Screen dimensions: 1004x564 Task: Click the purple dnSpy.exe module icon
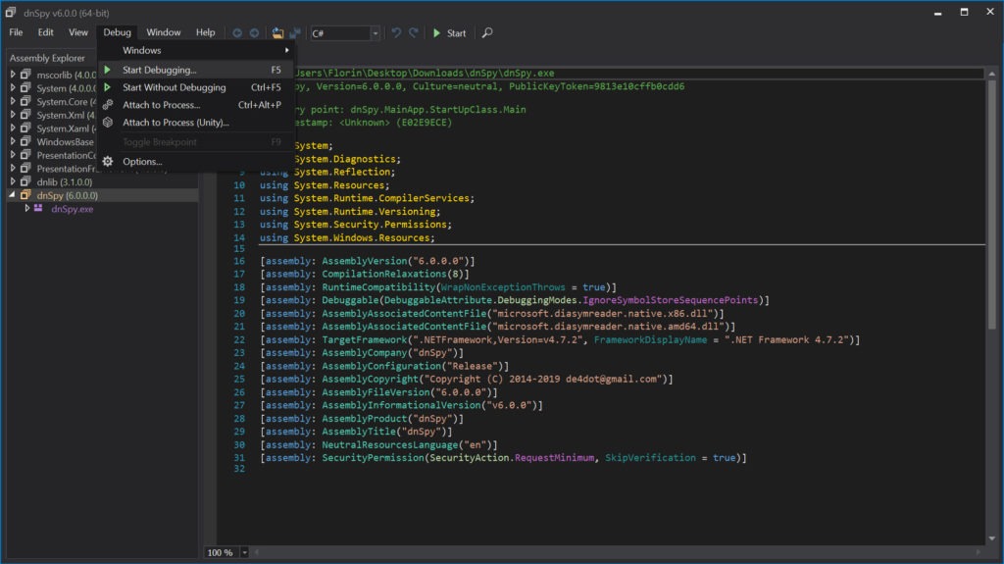point(38,208)
